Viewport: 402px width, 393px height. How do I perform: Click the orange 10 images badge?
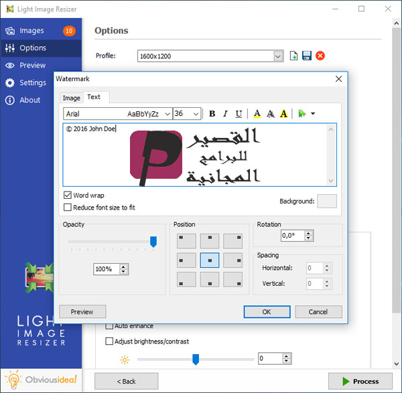coord(69,31)
